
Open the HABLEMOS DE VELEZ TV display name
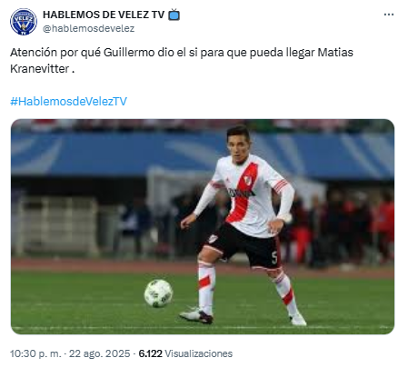pyautogui.click(x=104, y=15)
